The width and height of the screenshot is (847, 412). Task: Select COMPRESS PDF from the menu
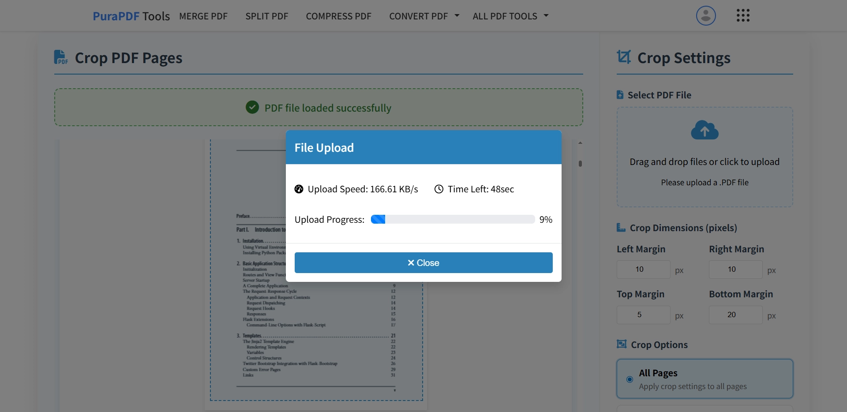coord(338,16)
